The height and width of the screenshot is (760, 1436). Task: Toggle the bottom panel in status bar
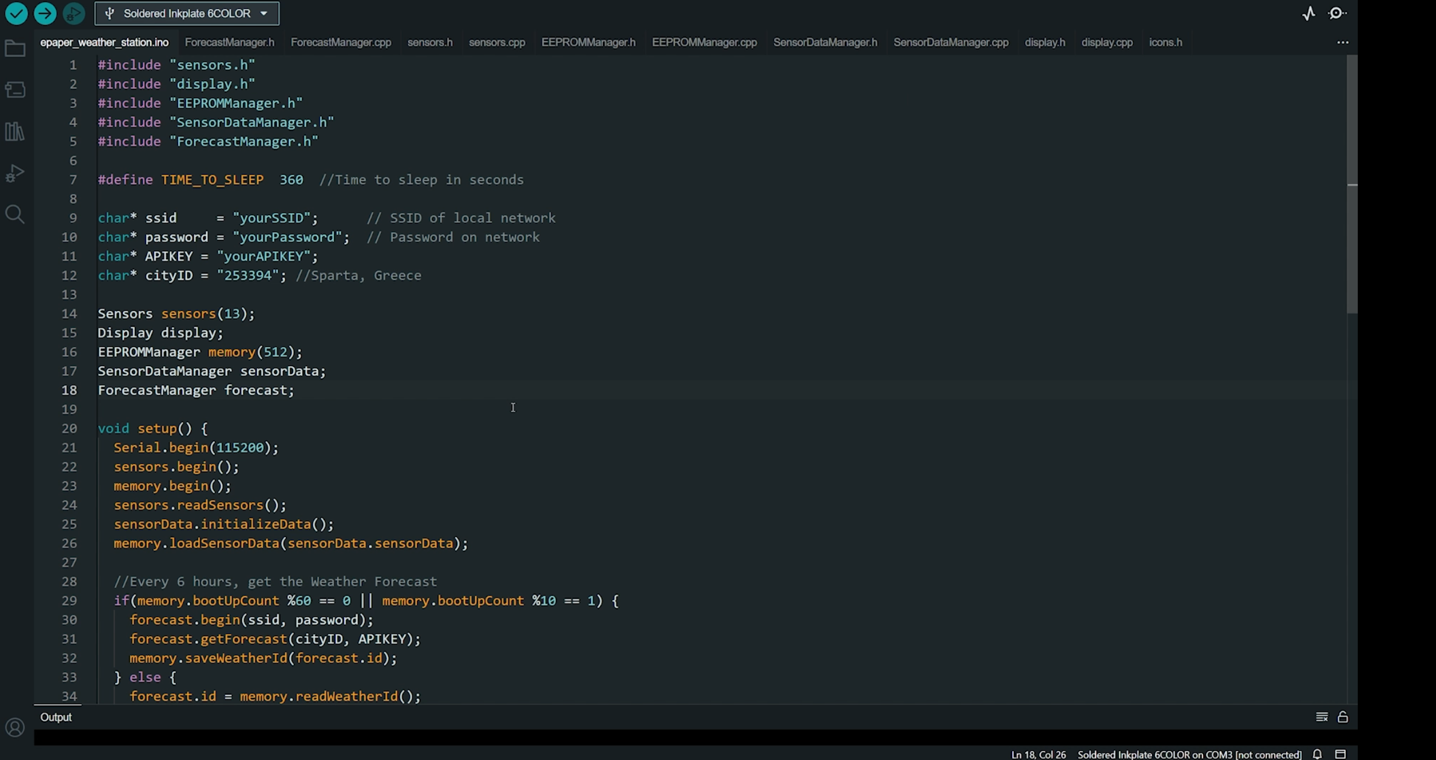tap(1340, 754)
